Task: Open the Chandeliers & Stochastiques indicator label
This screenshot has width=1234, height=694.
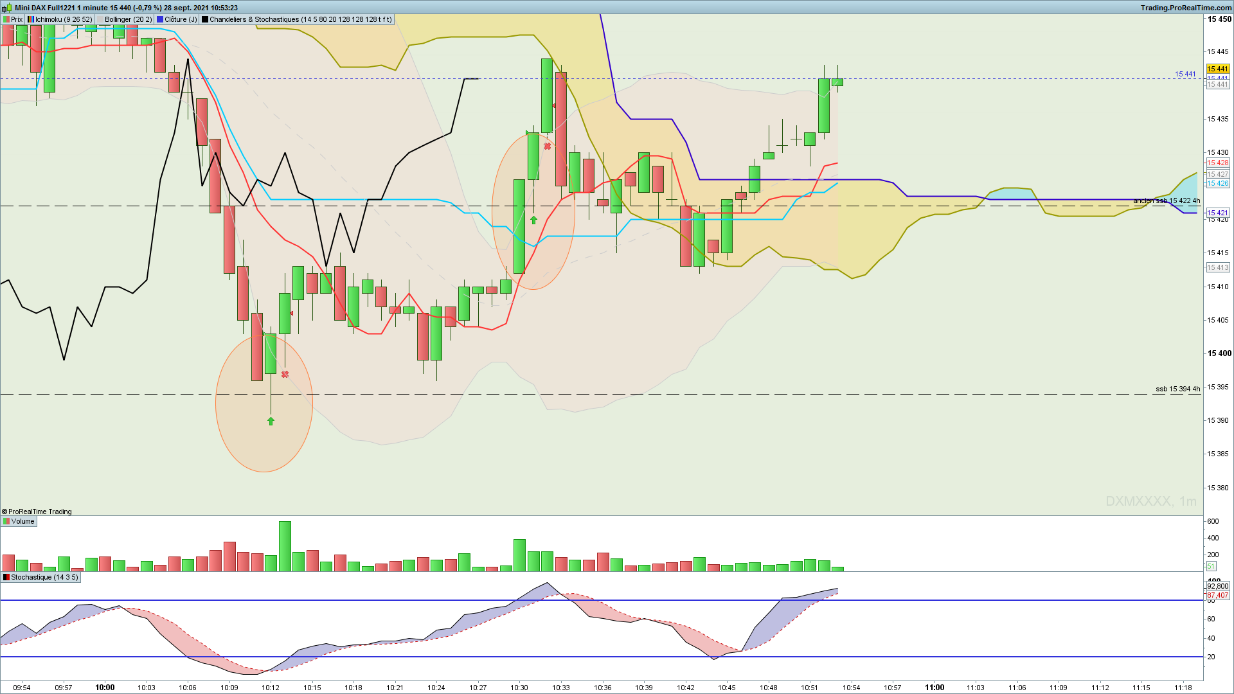Action: click(297, 19)
